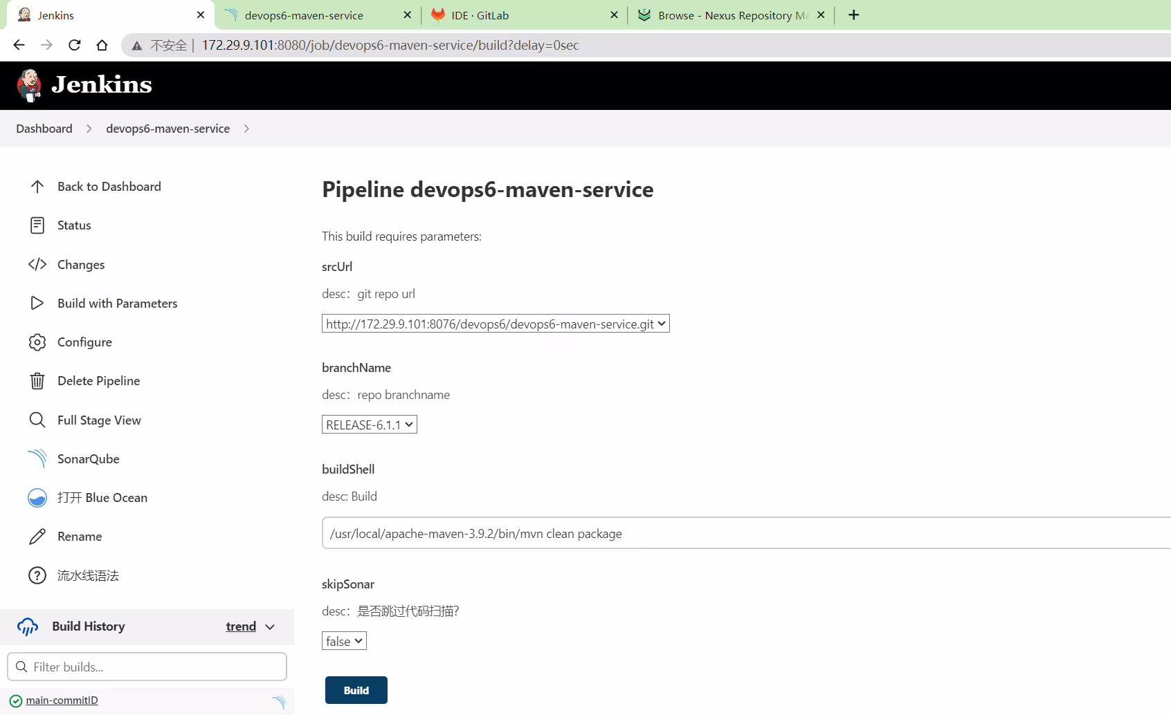Click the Build with Parameters play icon
Viewport: 1171px width, 715px height.
[37, 303]
